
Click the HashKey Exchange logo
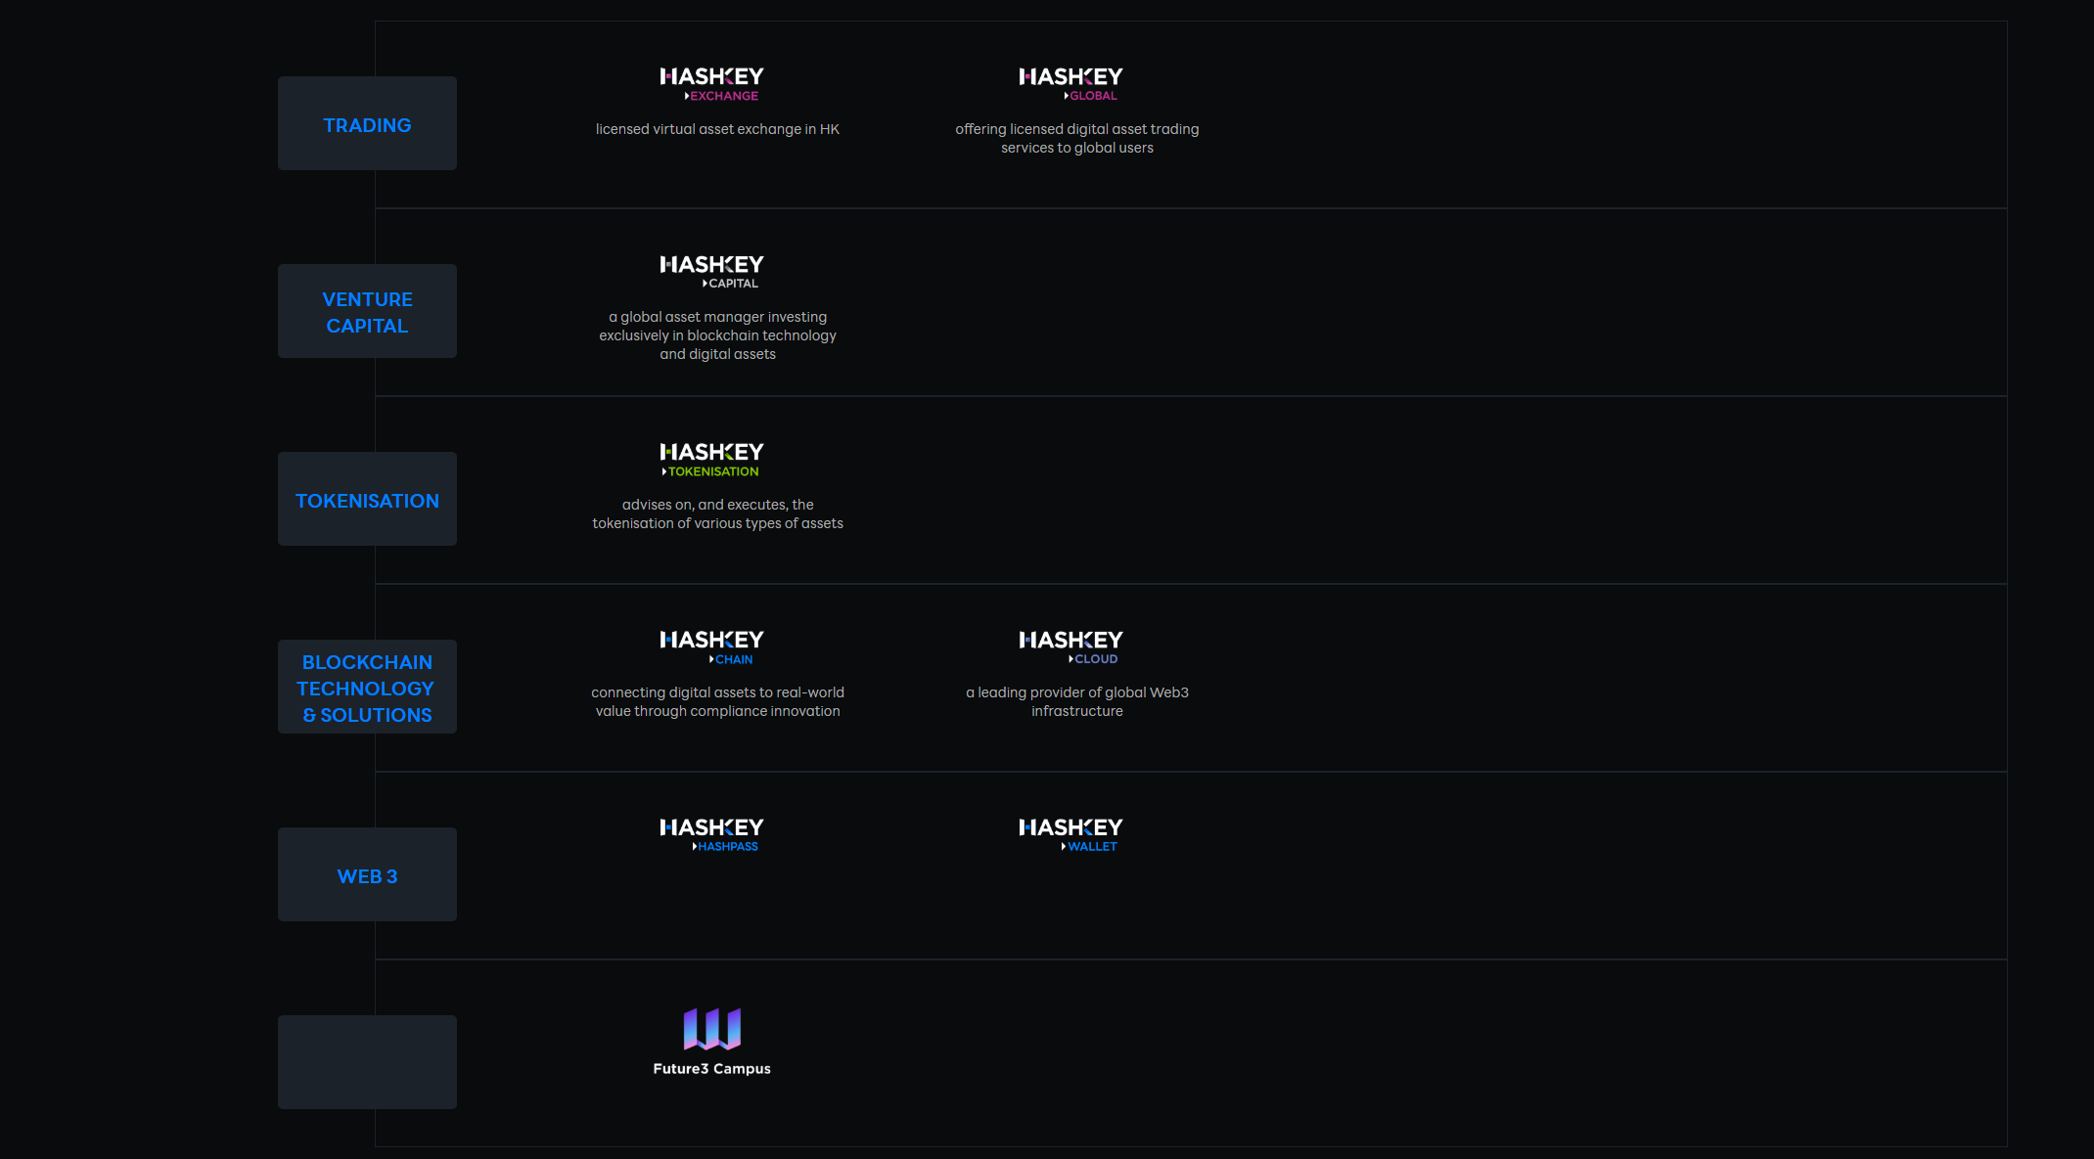(711, 84)
